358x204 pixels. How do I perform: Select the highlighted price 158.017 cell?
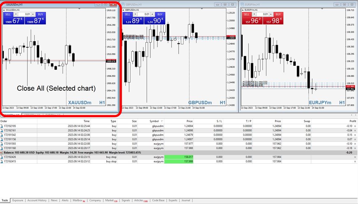(x=179, y=157)
